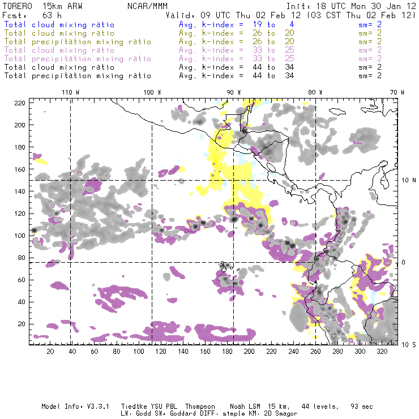Click the "220" tick on the vertical axis
The height and width of the screenshot is (419, 419).
[x=20, y=103]
